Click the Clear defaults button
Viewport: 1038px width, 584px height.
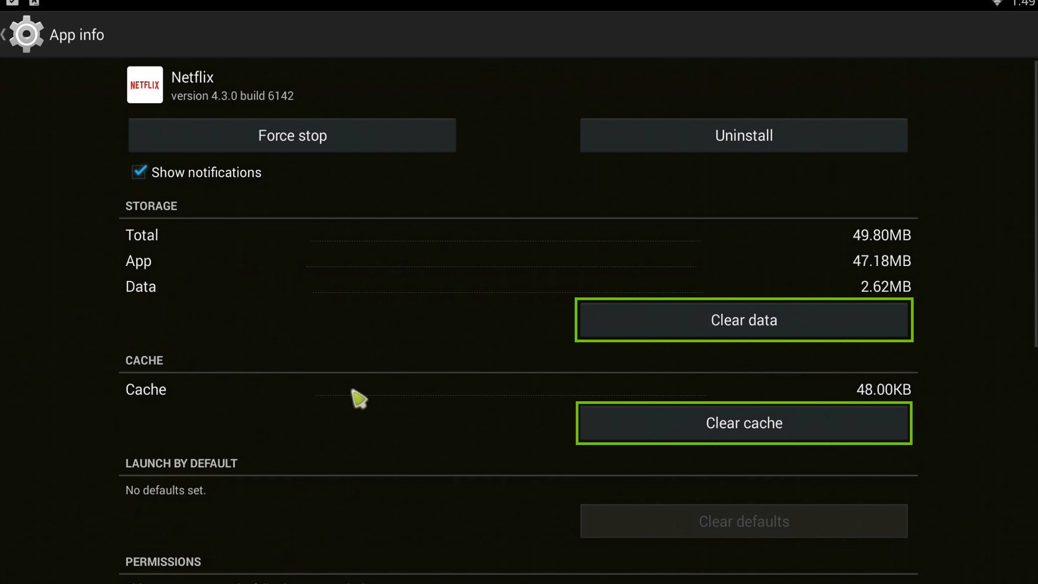coord(743,521)
